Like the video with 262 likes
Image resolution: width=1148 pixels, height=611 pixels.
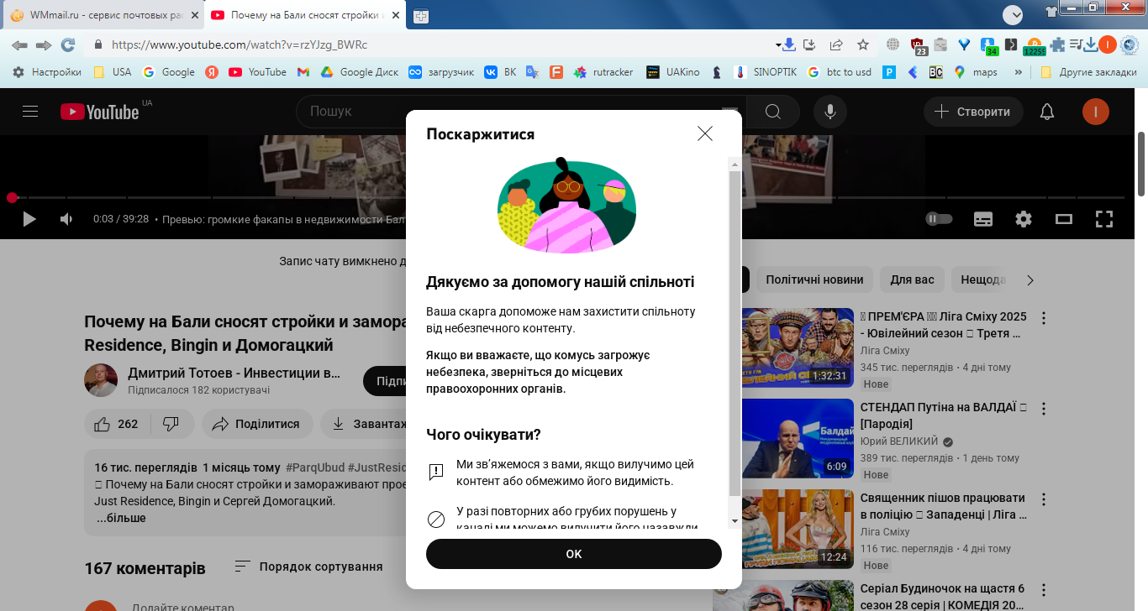click(117, 424)
